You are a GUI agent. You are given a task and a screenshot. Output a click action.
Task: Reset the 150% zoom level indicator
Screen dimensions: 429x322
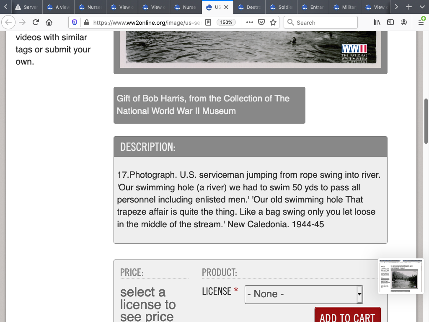pos(226,23)
